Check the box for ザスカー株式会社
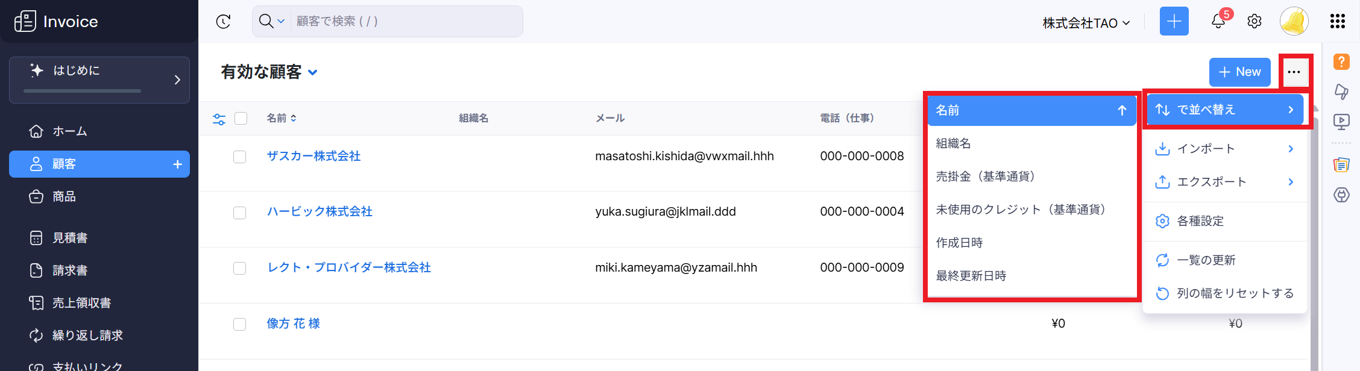Viewport: 1360px width, 371px height. (x=240, y=157)
